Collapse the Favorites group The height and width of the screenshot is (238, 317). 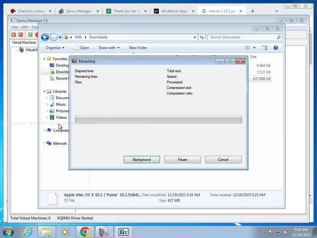pyautogui.click(x=44, y=59)
